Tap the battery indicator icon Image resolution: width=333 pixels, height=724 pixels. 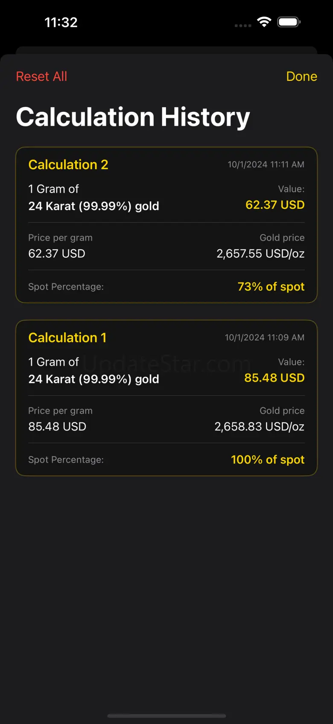click(x=289, y=22)
